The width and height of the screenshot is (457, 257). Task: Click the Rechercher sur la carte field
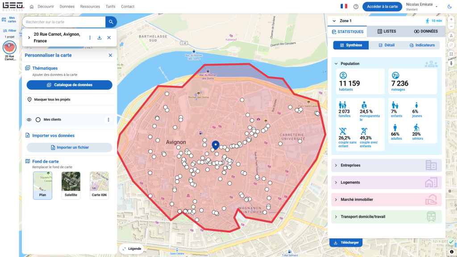point(64,21)
